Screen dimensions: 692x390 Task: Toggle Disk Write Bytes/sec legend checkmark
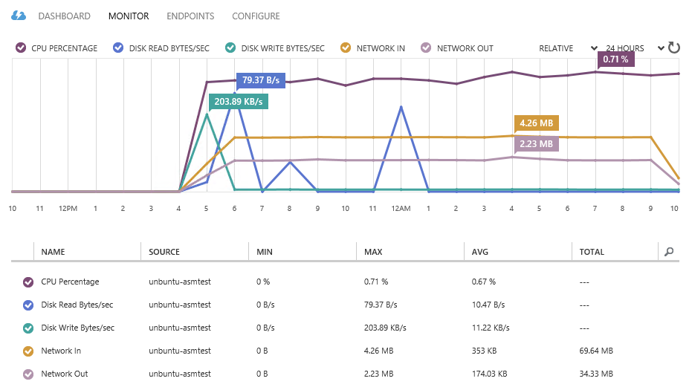230,48
